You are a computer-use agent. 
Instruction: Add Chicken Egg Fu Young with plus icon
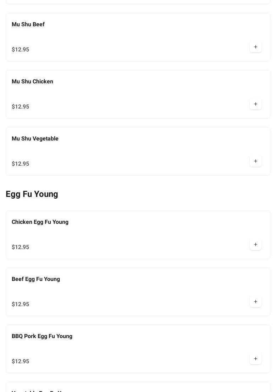255,244
